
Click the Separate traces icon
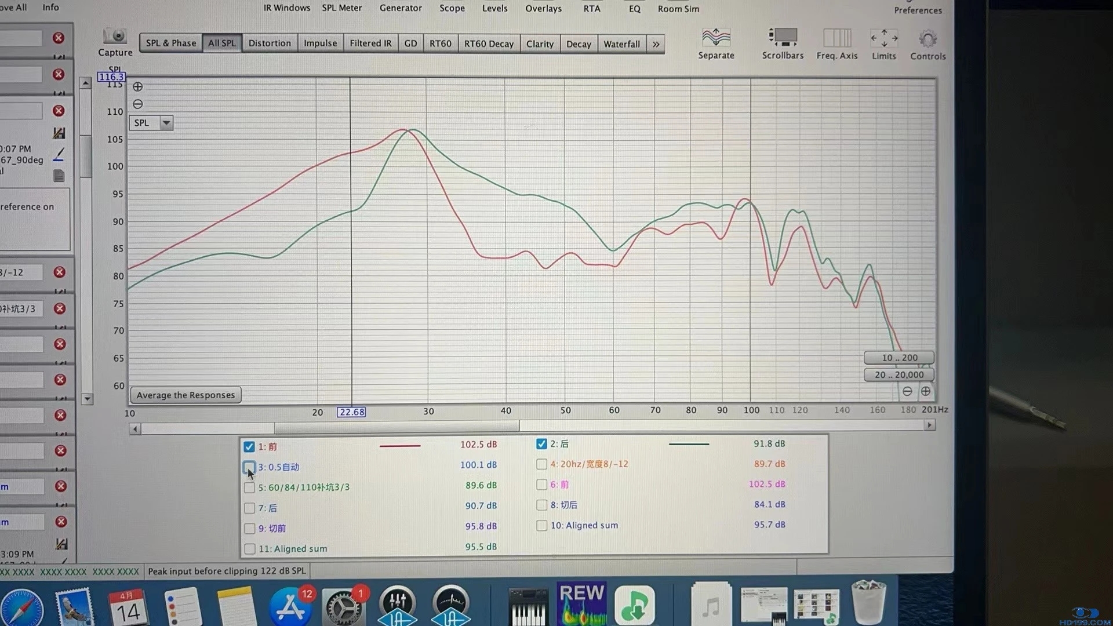(x=716, y=38)
